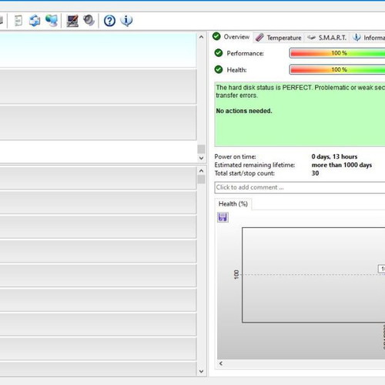Click the gray speaker sound icon
The width and height of the screenshot is (385, 385).
tap(89, 21)
